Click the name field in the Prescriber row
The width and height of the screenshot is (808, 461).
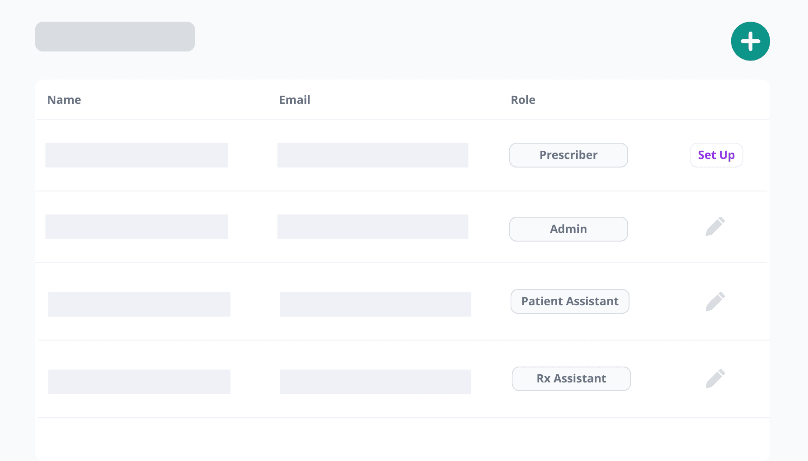pyautogui.click(x=136, y=155)
